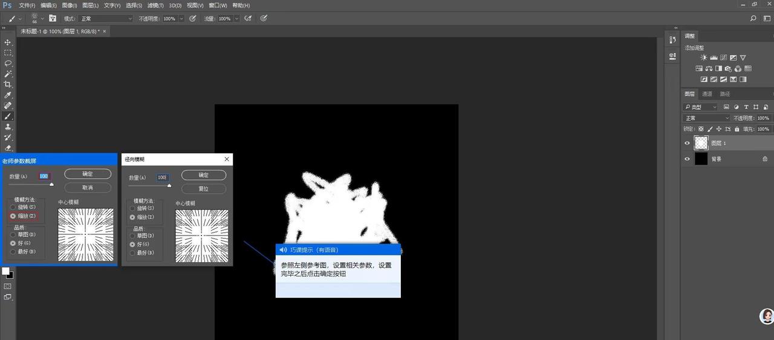Choose Best quality in 径向模糊 dialog
Image resolution: width=774 pixels, height=340 pixels.
click(x=132, y=252)
